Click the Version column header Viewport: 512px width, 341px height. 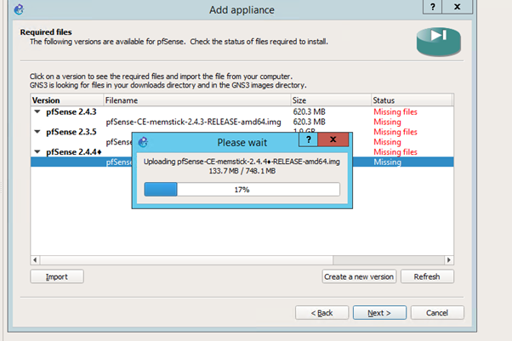[67, 100]
